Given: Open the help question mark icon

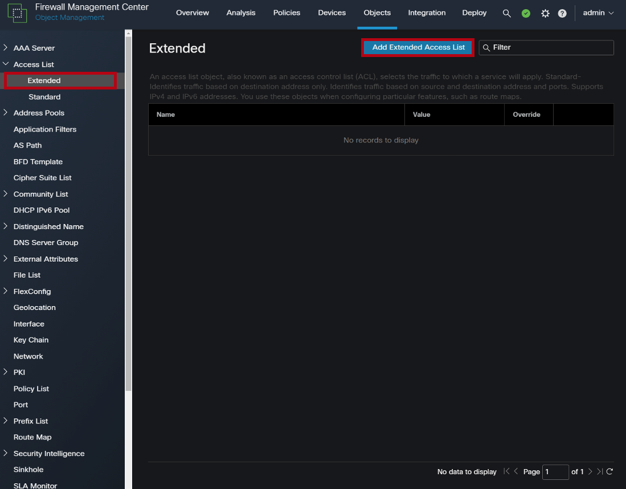Looking at the screenshot, I should [x=562, y=13].
